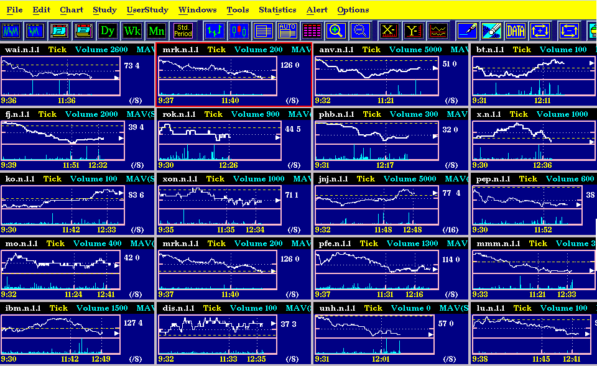The image size is (597, 366).
Task: Click the "83 6" price in ko panel
Action: click(x=136, y=194)
